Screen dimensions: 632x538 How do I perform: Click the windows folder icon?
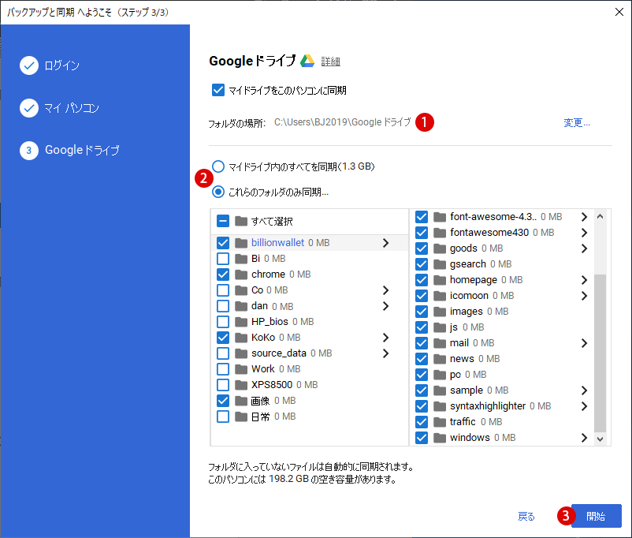click(440, 438)
